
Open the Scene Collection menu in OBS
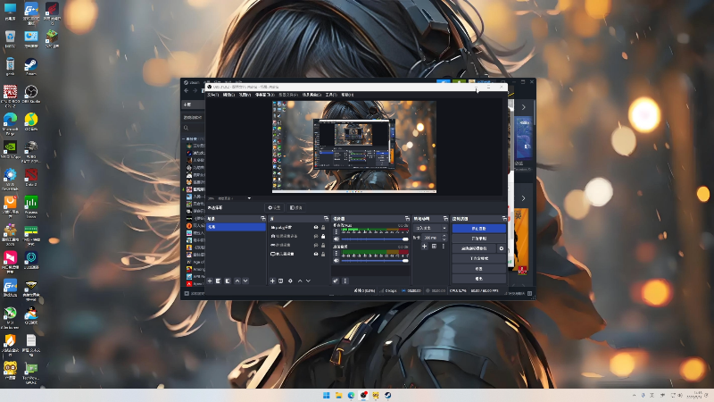click(311, 95)
